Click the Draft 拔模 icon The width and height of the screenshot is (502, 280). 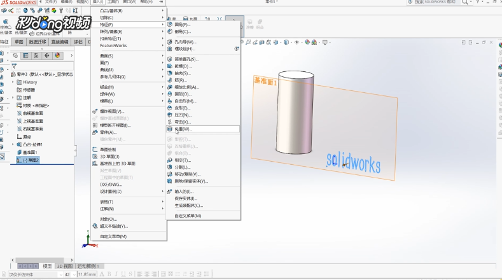click(x=170, y=66)
